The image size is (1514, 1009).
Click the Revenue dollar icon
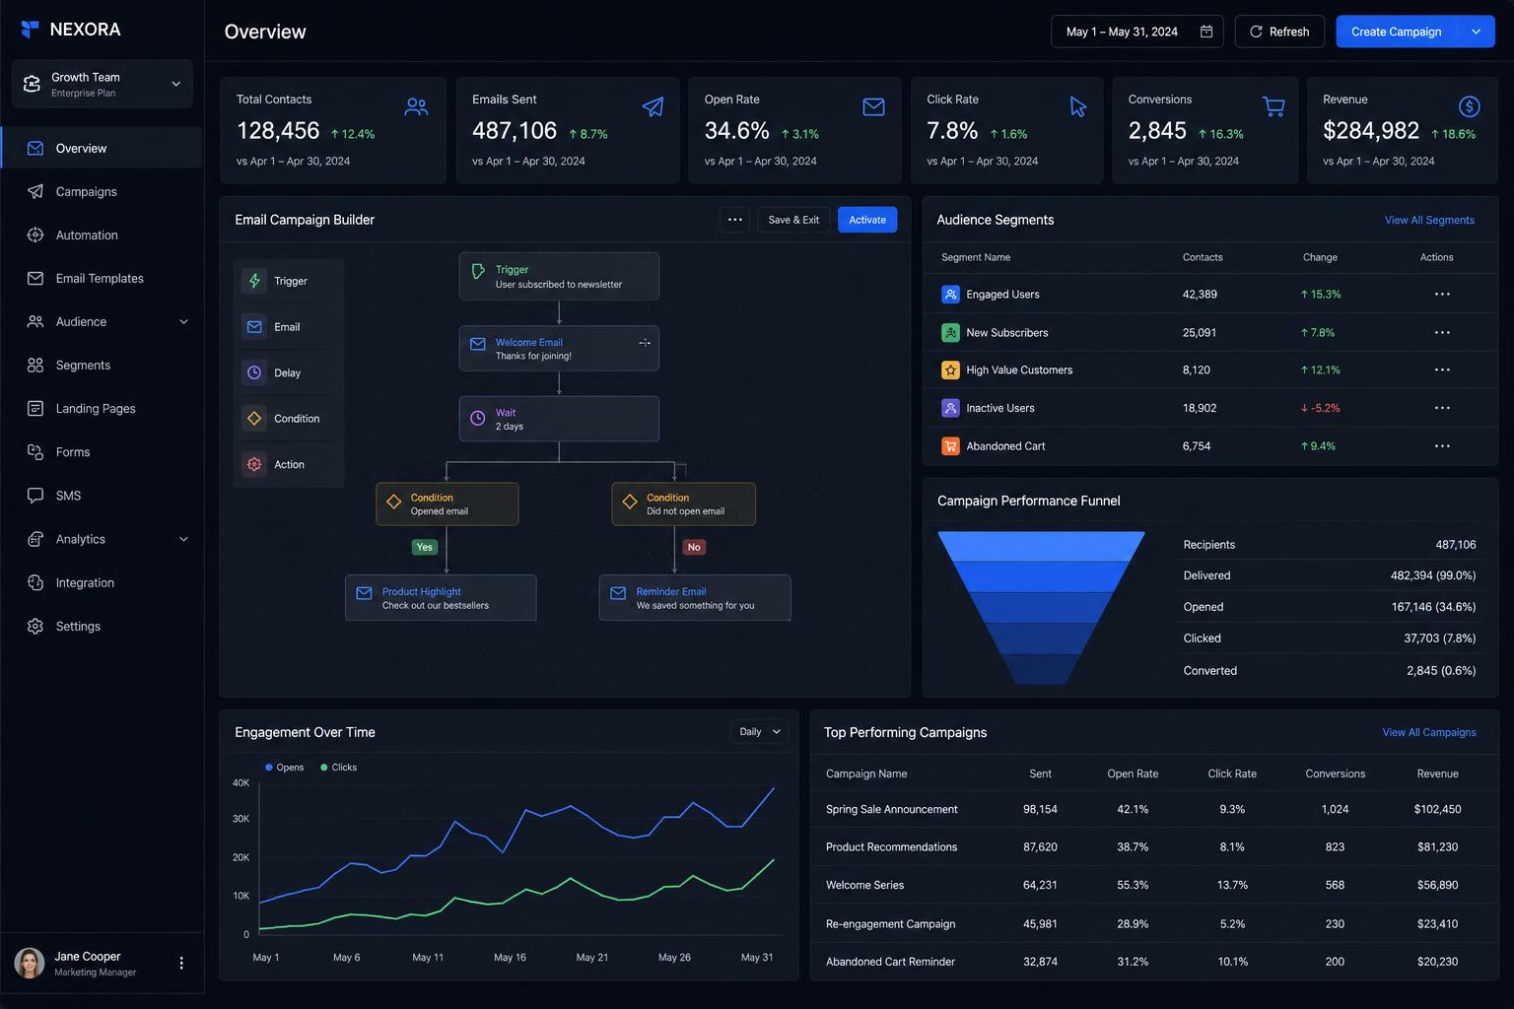click(x=1469, y=106)
